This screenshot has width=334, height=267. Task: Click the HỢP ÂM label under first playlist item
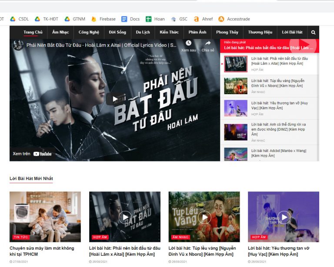(x=257, y=70)
